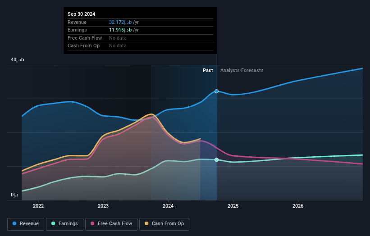Toggle the Earnings legend button
Viewport: 370px width, 236px height.
[x=64, y=224]
